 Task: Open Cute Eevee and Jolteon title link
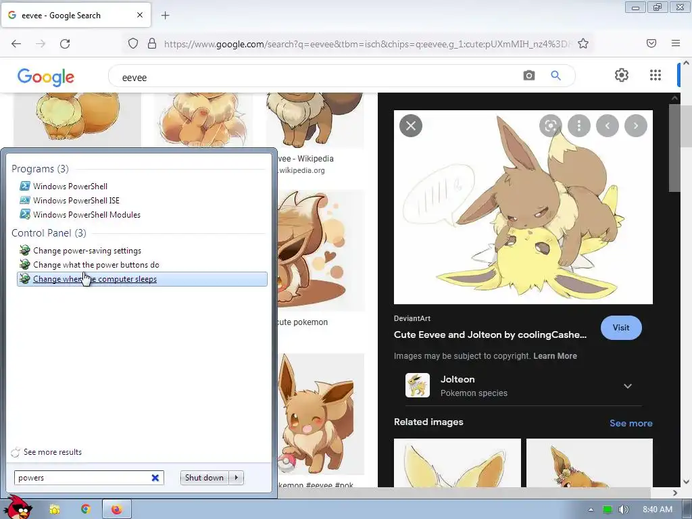[x=490, y=335]
